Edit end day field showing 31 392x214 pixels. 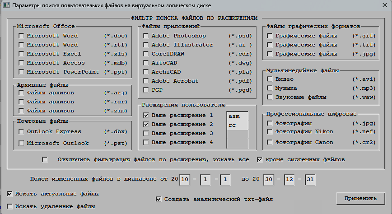(x=310, y=180)
